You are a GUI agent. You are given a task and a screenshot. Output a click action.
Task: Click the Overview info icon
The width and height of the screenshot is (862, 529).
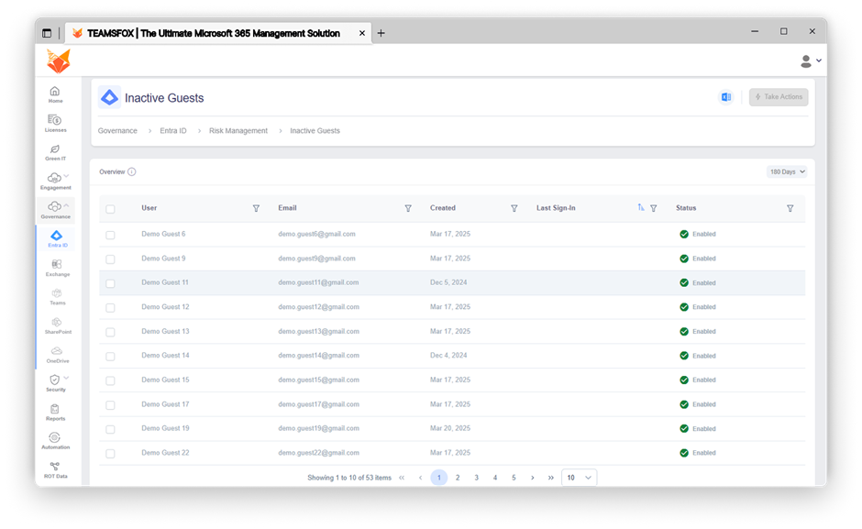coord(132,171)
